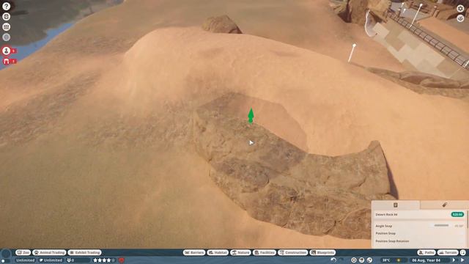Open the red staff alert icon

tap(7, 51)
